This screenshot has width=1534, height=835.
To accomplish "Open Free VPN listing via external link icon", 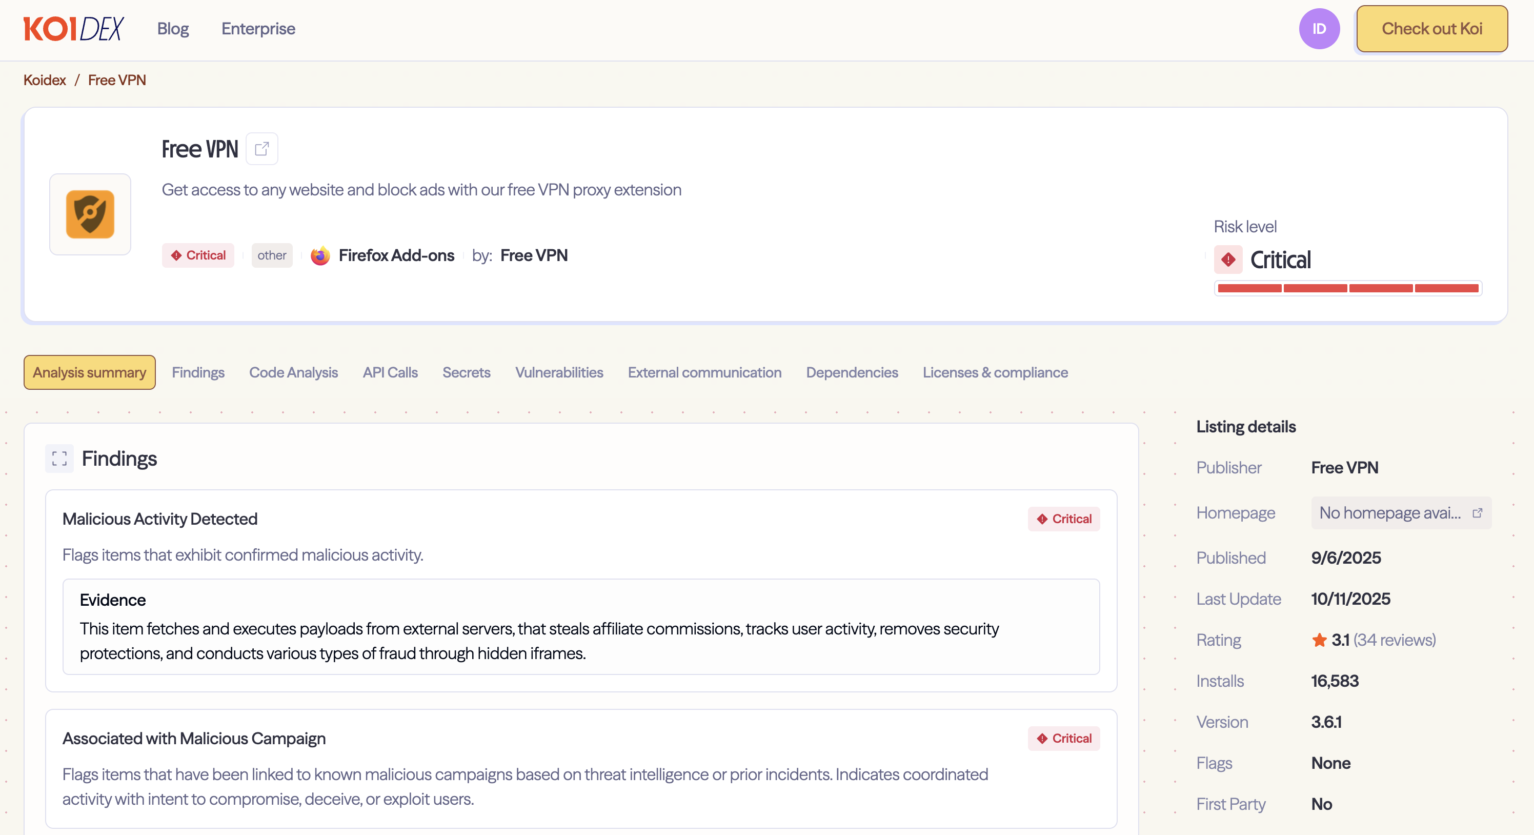I will click(261, 148).
